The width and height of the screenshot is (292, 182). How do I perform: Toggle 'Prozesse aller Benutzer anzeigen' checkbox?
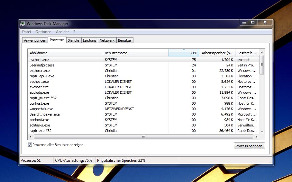click(x=30, y=145)
